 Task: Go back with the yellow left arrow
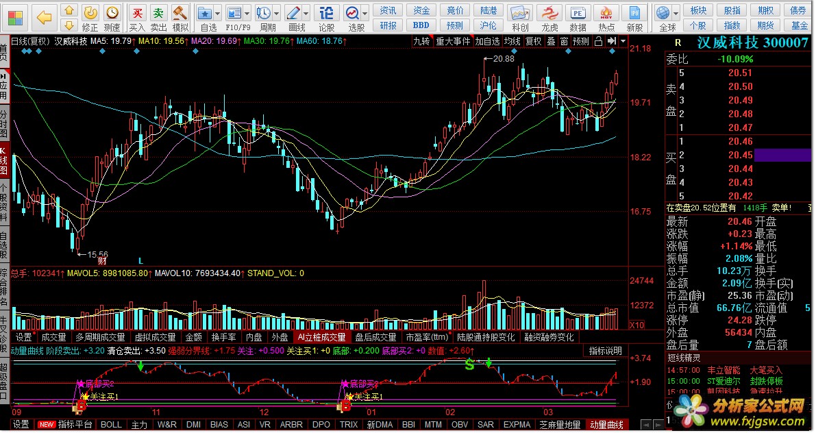click(x=45, y=18)
